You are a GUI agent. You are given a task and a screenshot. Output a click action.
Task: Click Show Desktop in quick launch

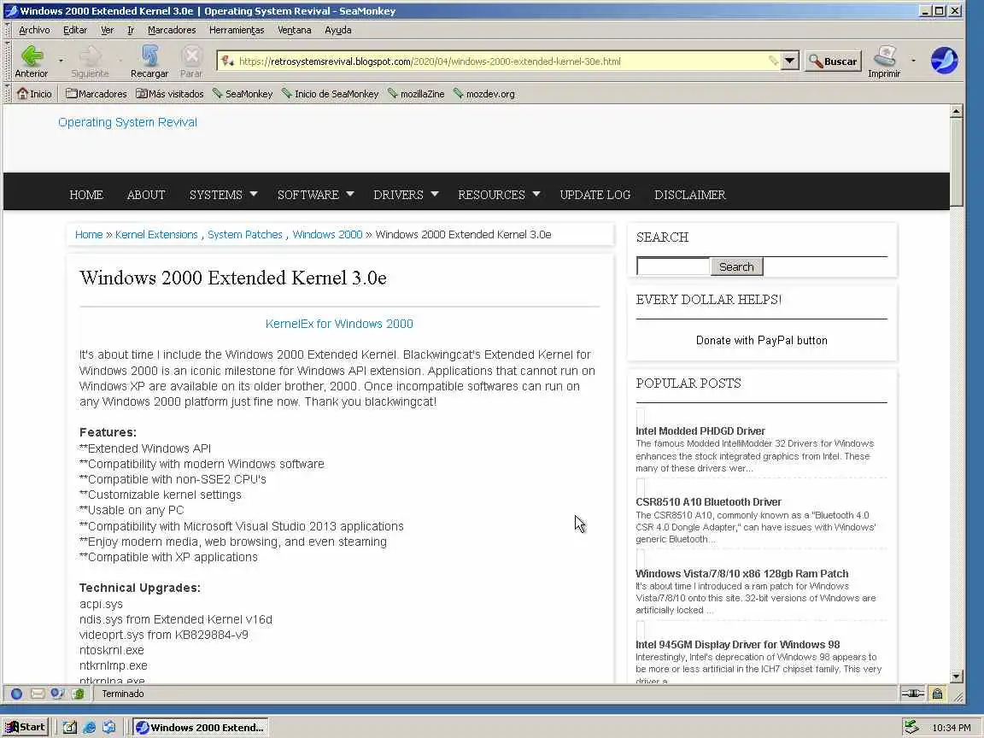[70, 728]
